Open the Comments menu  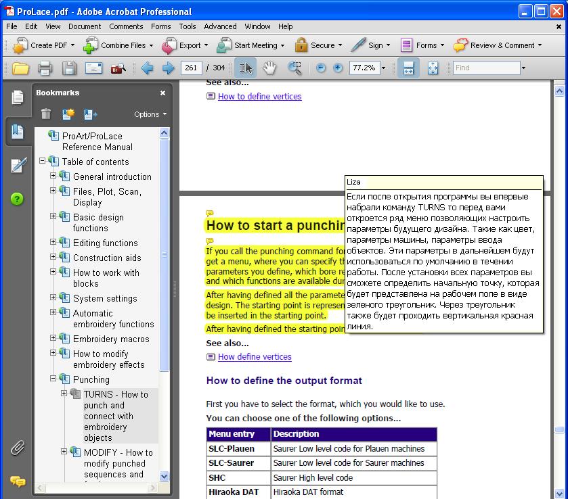[126, 26]
